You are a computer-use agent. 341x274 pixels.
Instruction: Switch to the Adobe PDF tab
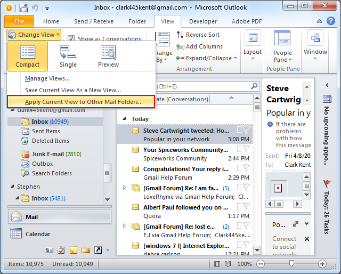pyautogui.click(x=247, y=21)
